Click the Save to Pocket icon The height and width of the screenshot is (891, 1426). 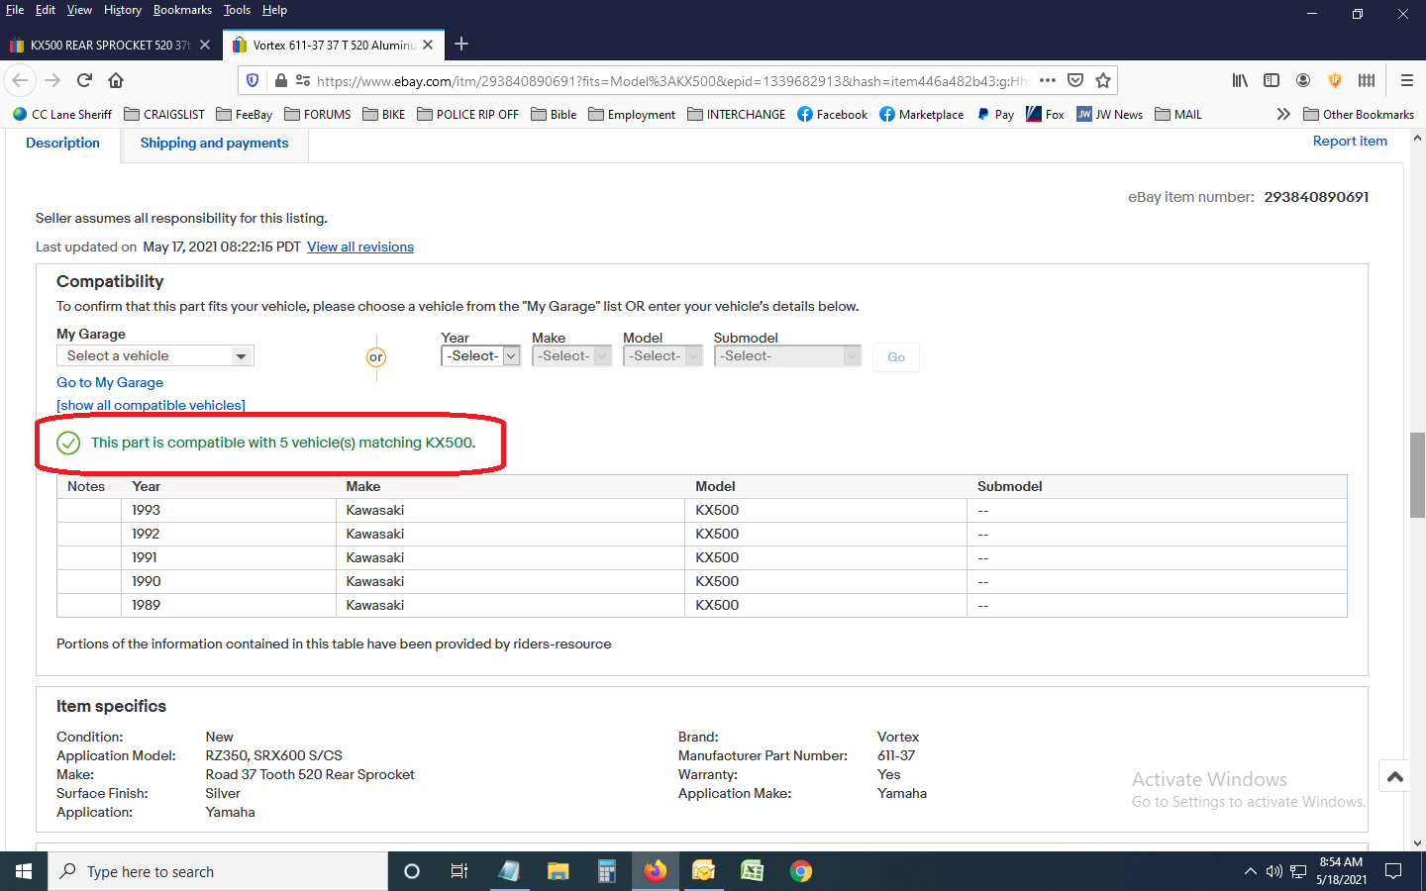[x=1075, y=80]
